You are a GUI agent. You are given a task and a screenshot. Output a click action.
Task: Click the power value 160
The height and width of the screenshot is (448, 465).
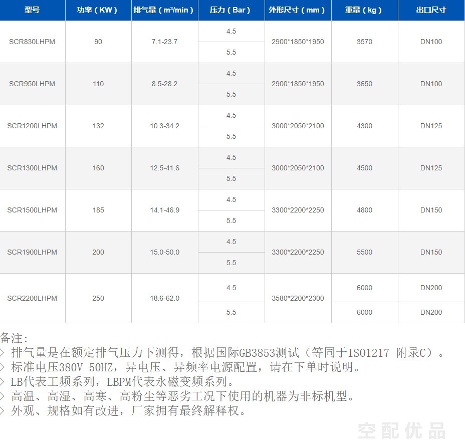pos(98,168)
